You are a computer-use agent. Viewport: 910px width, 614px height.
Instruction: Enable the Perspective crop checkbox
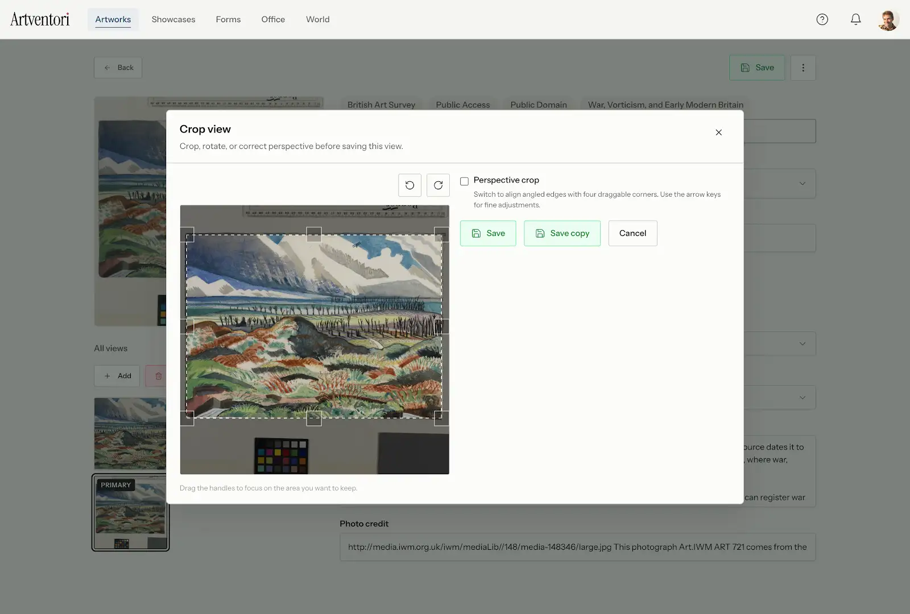464,181
